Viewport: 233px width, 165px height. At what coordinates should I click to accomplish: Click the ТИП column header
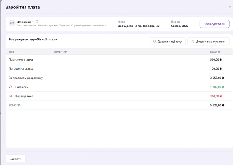tap(11, 52)
